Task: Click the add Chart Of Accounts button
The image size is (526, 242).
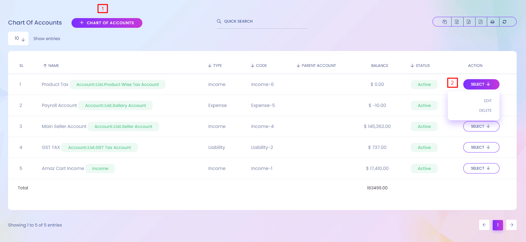Action: tap(107, 23)
